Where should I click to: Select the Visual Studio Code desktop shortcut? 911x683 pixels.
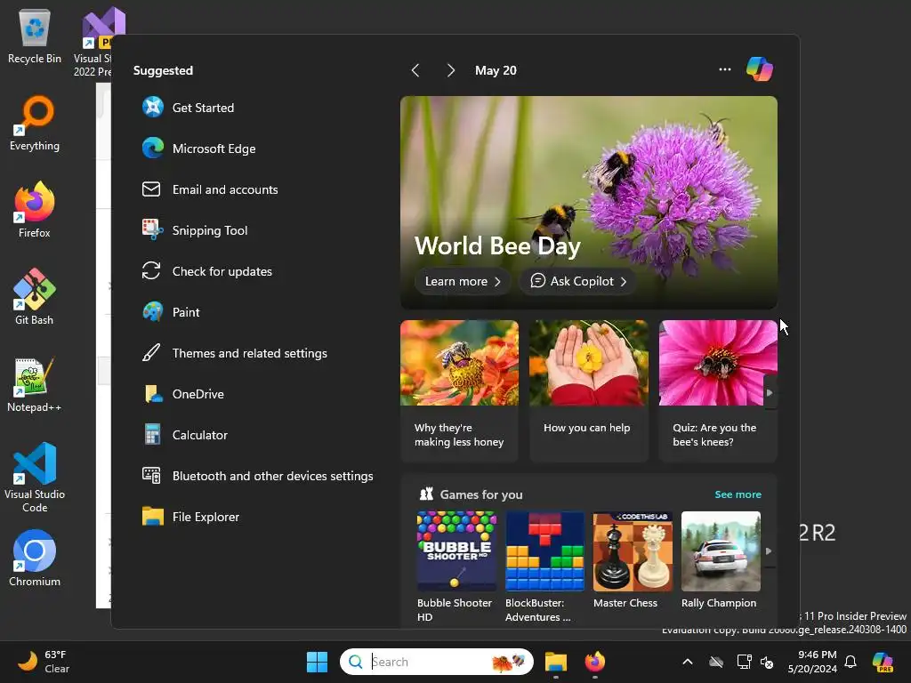pyautogui.click(x=35, y=478)
